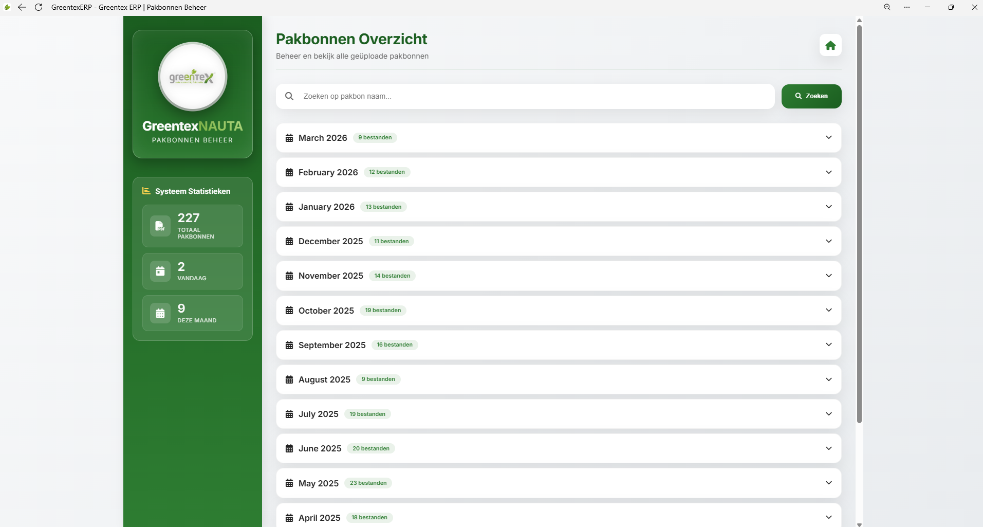The width and height of the screenshot is (983, 527).
Task: Expand the September 2025 chevron
Action: [829, 344]
